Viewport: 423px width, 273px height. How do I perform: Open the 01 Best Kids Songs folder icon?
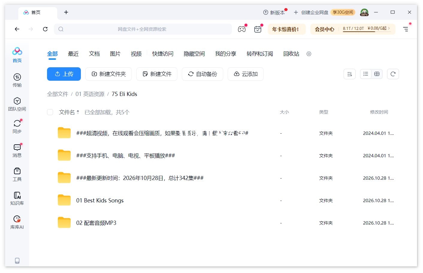pos(64,200)
